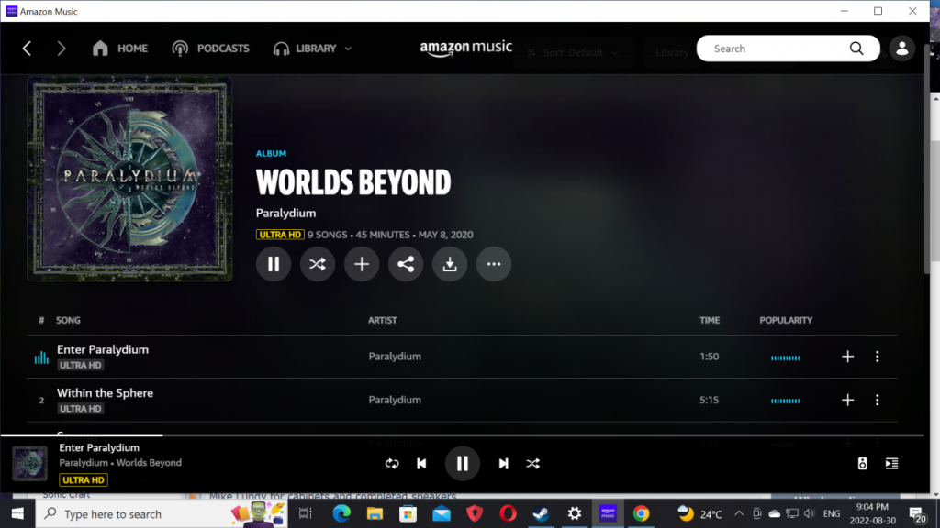
Task: Go forward with the right arrow
Action: click(x=62, y=49)
